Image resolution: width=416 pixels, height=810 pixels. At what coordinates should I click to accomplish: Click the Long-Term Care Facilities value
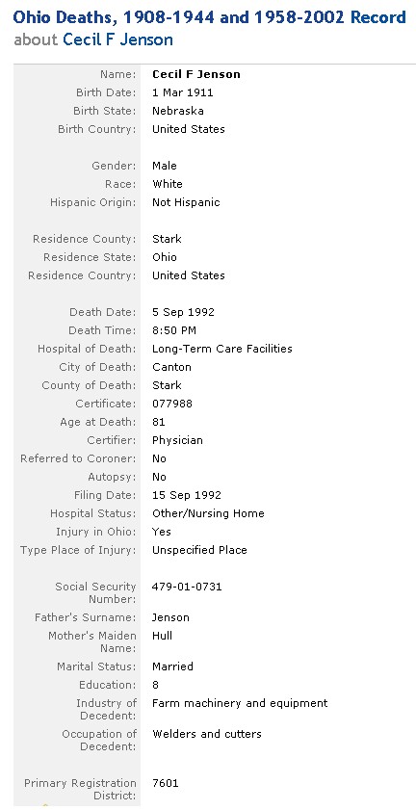[222, 349]
